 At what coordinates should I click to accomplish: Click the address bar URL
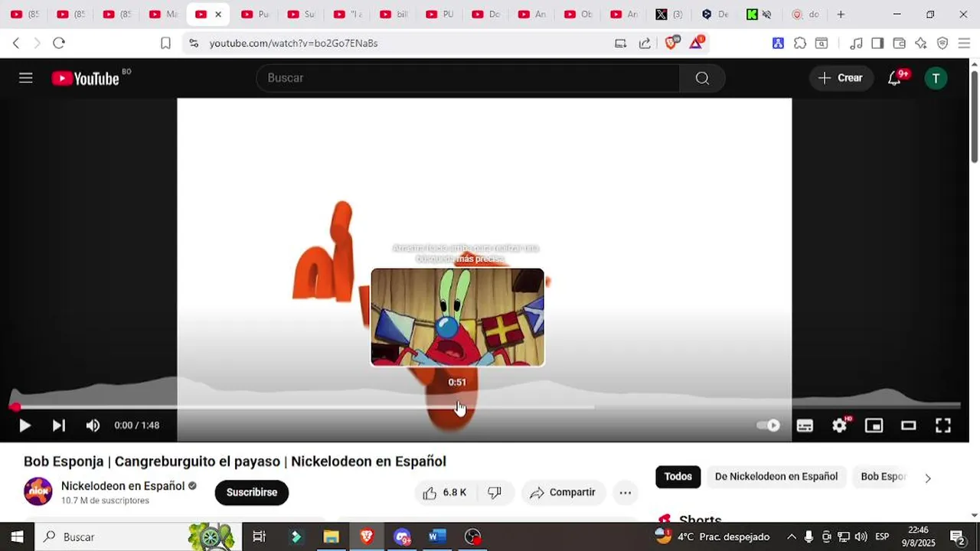[293, 44]
